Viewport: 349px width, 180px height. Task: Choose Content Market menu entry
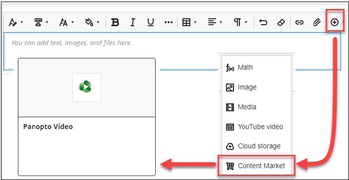256,166
